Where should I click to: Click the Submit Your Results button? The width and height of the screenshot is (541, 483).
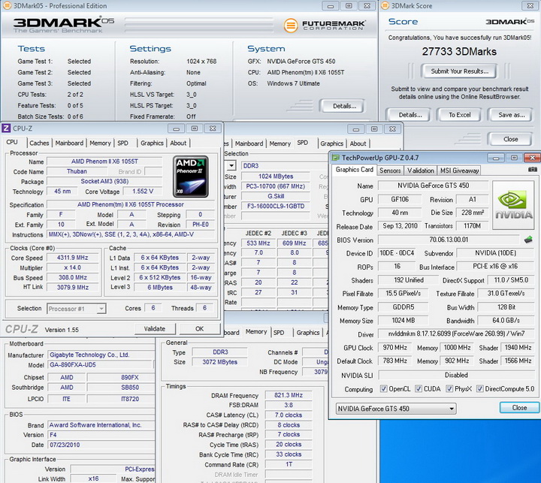[460, 71]
